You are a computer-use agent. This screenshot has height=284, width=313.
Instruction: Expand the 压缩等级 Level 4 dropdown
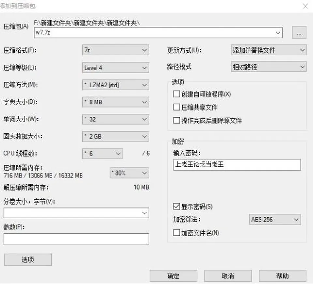(x=116, y=68)
